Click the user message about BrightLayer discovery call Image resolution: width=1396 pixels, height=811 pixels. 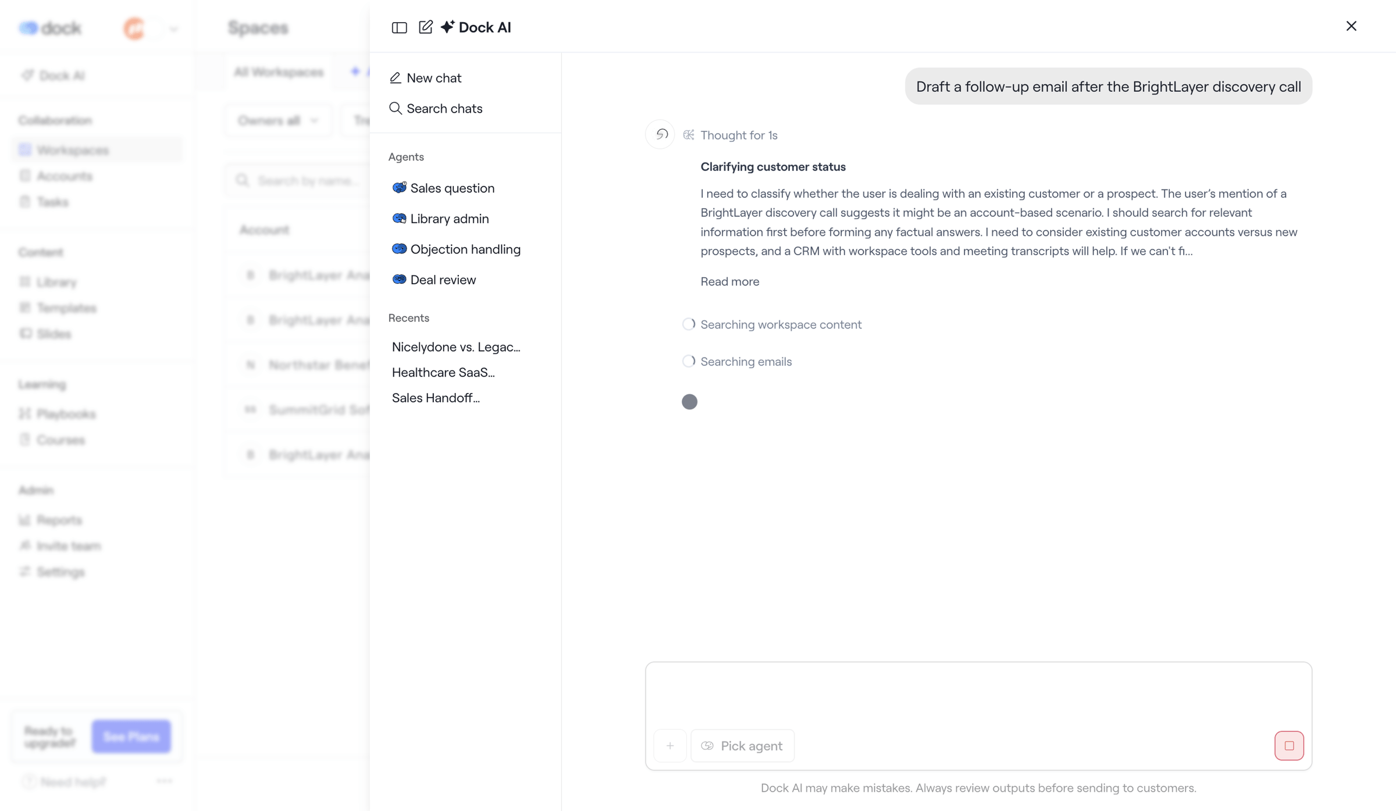pos(1108,87)
